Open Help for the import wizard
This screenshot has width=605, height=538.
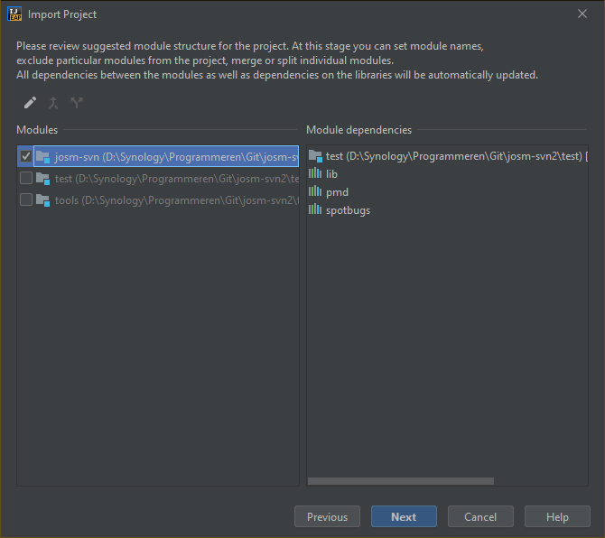pyautogui.click(x=557, y=516)
